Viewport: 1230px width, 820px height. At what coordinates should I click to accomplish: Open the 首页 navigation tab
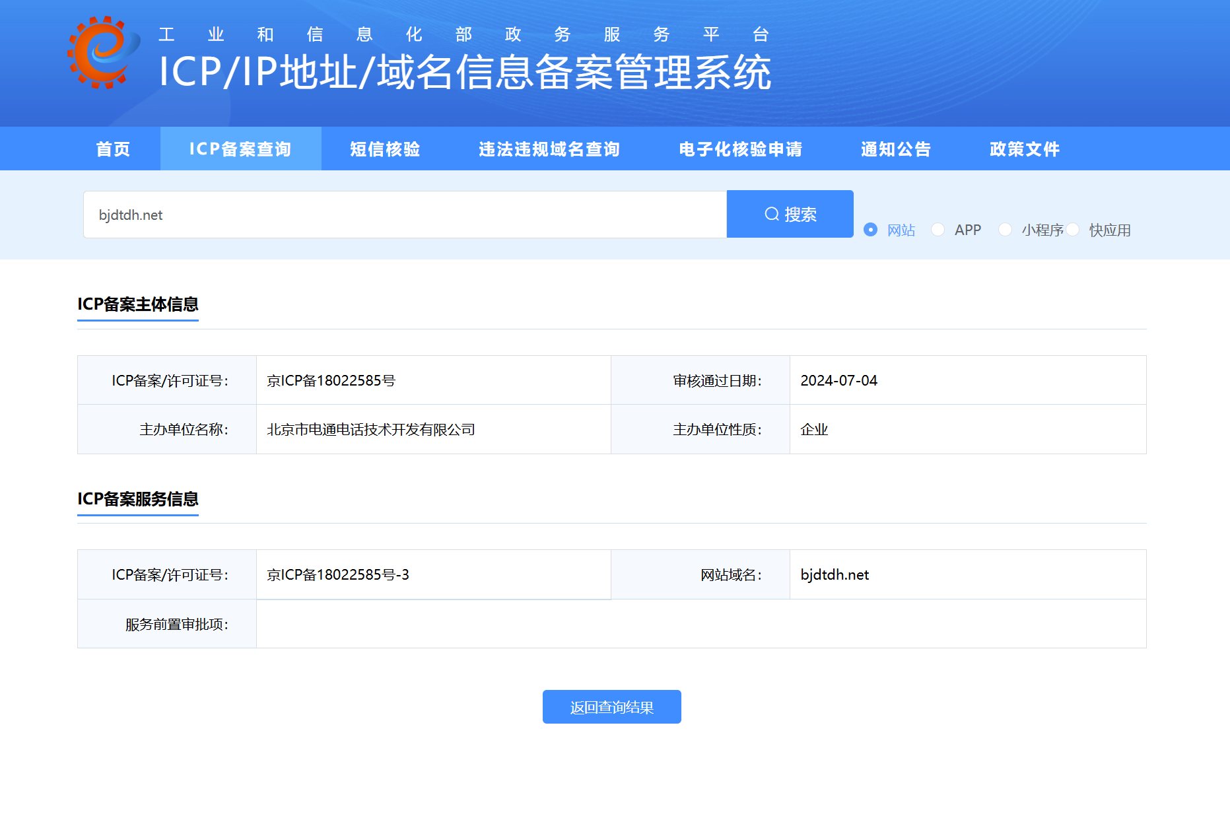113,149
